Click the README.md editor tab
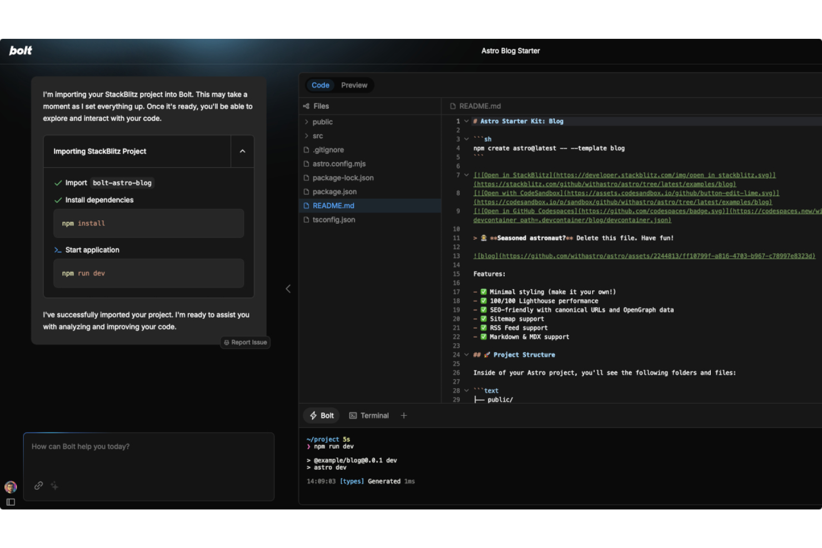822x548 pixels. [x=475, y=106]
